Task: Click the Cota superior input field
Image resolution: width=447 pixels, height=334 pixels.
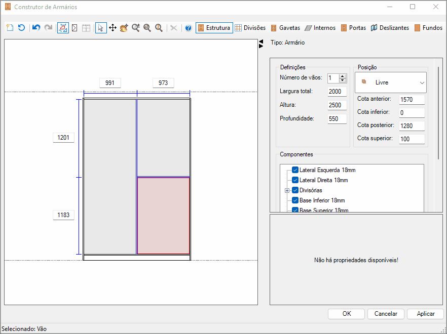Action: (412, 139)
